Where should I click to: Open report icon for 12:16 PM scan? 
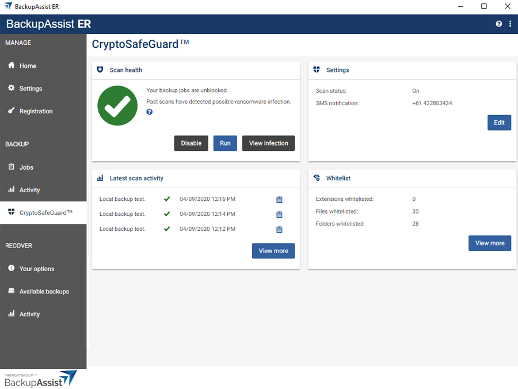click(x=279, y=200)
